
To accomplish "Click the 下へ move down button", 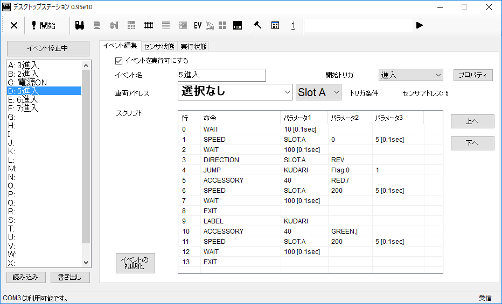I will point(472,143).
